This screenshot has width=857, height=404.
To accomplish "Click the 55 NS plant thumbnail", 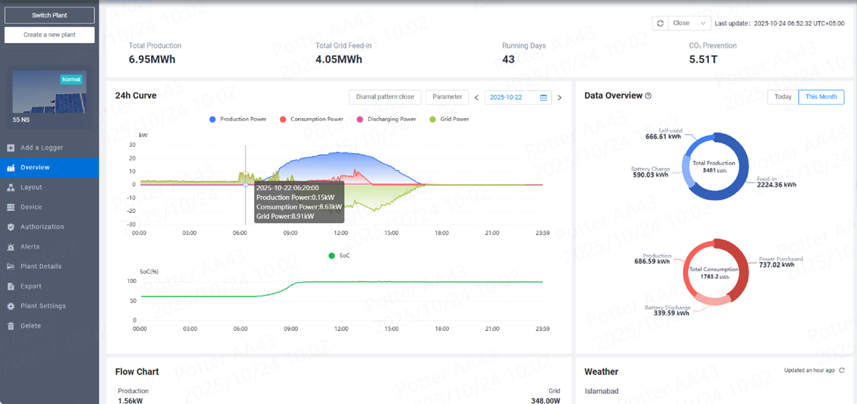I will (x=49, y=92).
